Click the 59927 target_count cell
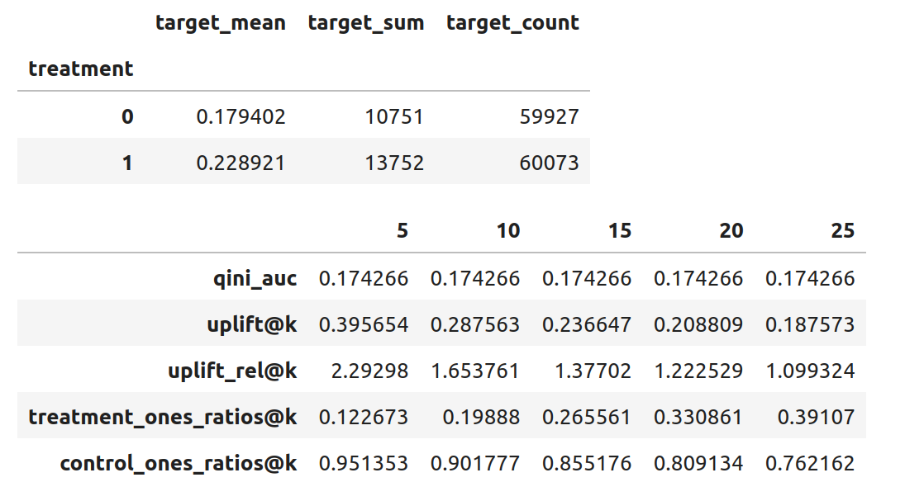 pyautogui.click(x=550, y=117)
